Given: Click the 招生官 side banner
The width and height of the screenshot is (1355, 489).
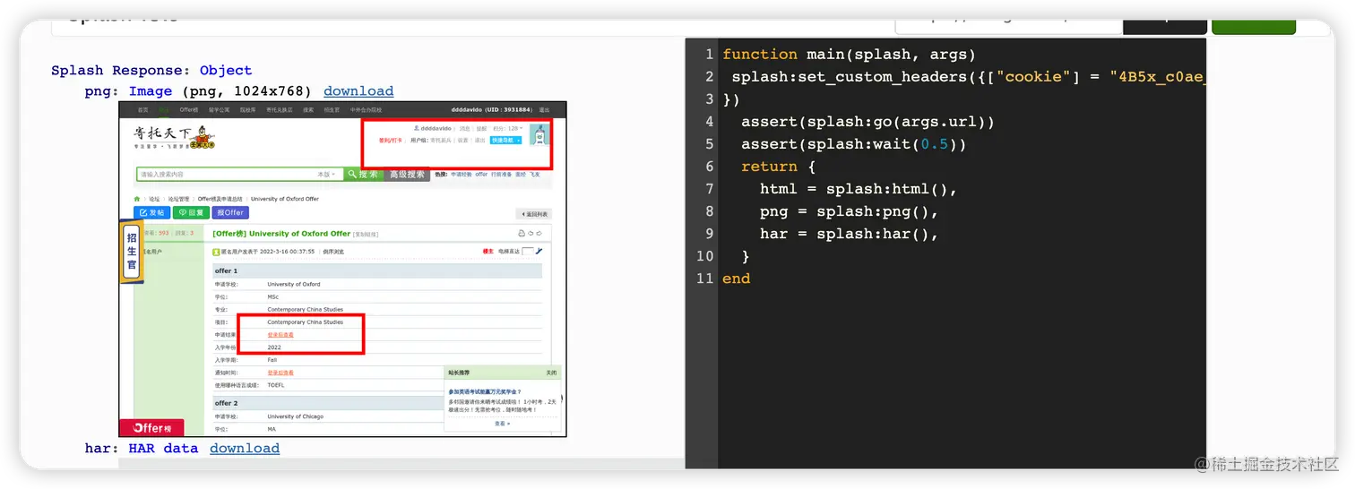Looking at the screenshot, I should pyautogui.click(x=132, y=253).
